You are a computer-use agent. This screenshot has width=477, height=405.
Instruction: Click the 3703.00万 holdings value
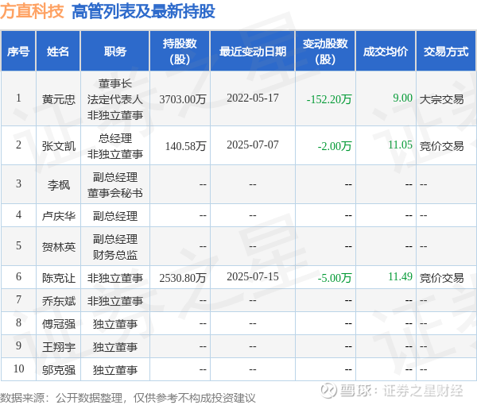pyautogui.click(x=183, y=99)
